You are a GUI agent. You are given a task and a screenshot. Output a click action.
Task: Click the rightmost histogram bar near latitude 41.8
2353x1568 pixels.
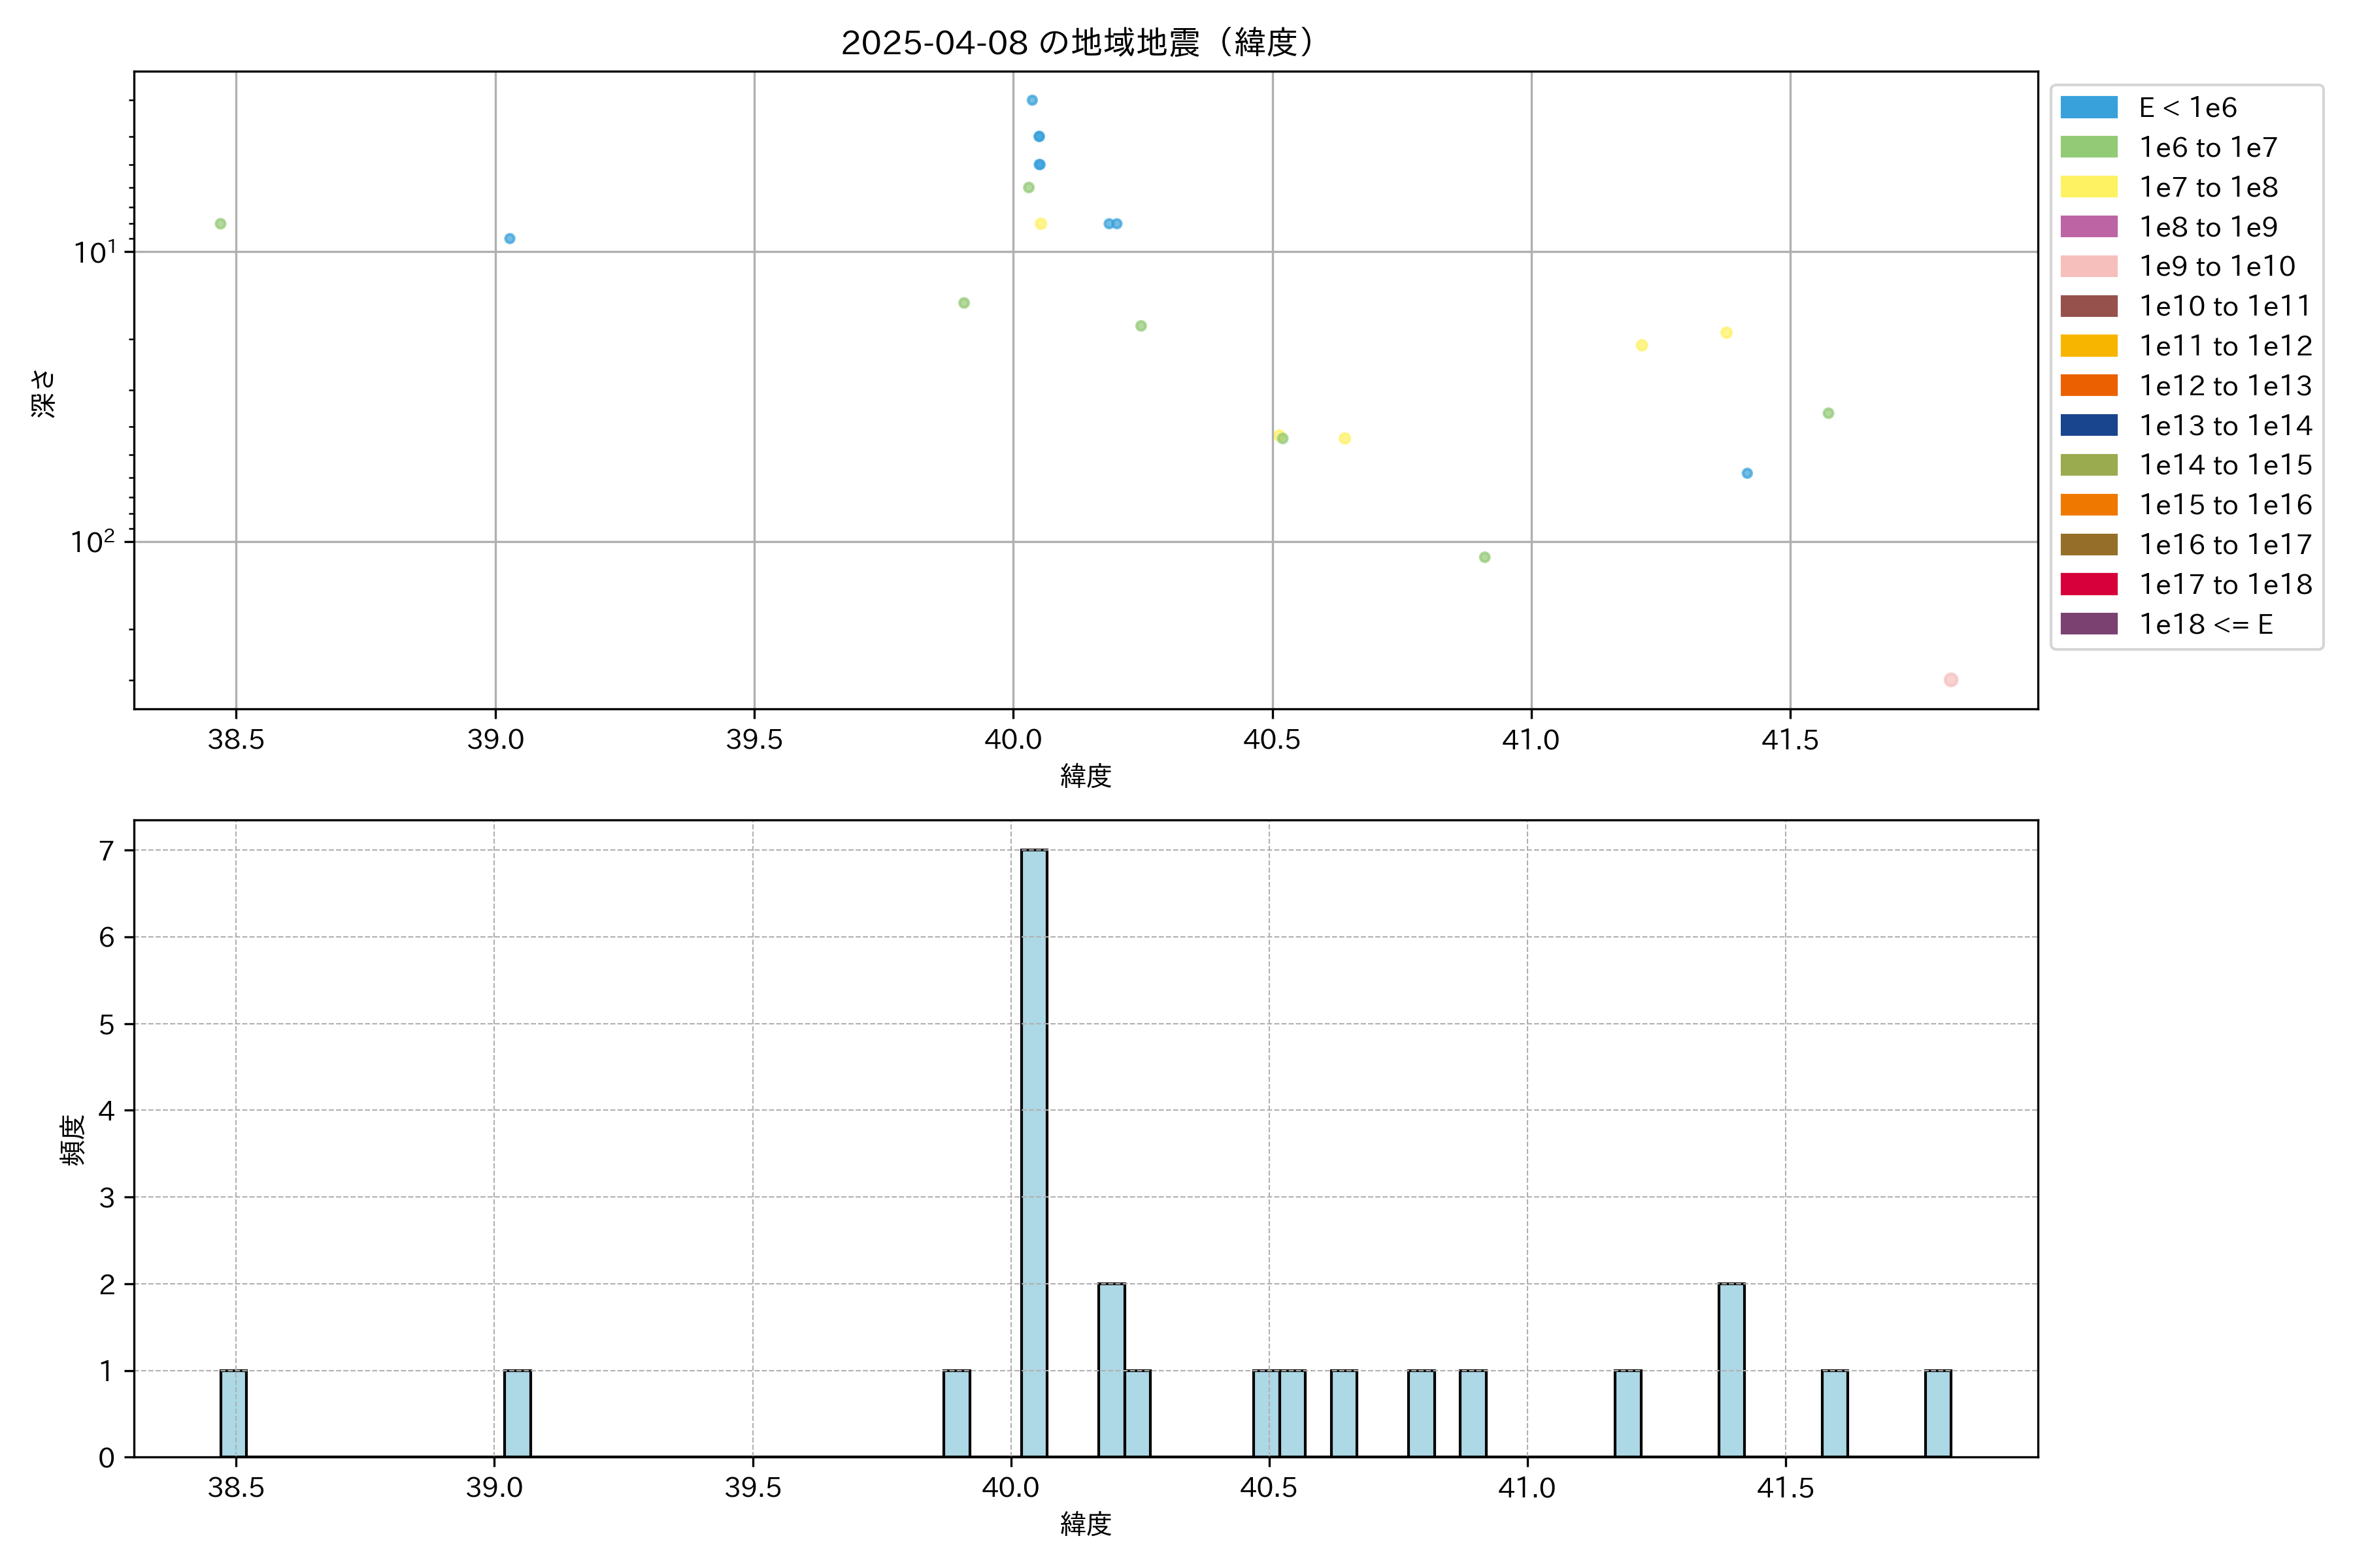[x=1938, y=1413]
